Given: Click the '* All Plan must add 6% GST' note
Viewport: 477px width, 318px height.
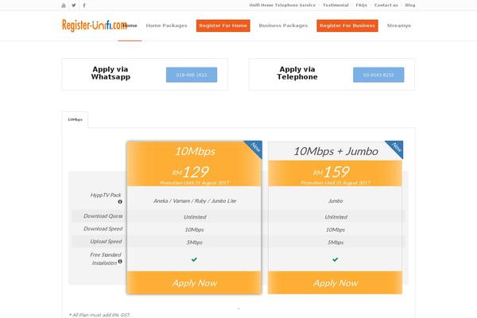Looking at the screenshot, I should tap(99, 315).
